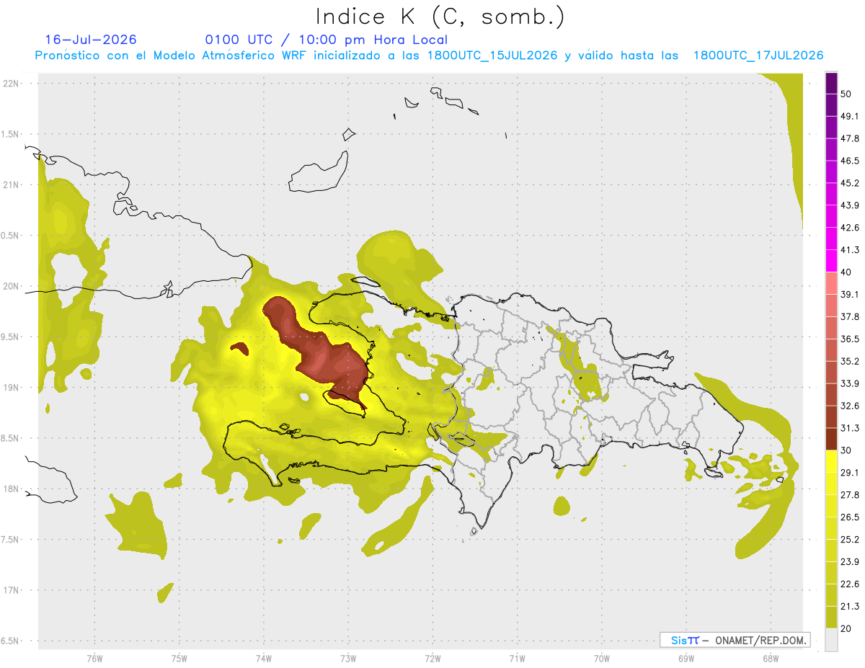This screenshot has width=865, height=668.
Task: Click the legend value "36.5"
Action: (x=850, y=339)
